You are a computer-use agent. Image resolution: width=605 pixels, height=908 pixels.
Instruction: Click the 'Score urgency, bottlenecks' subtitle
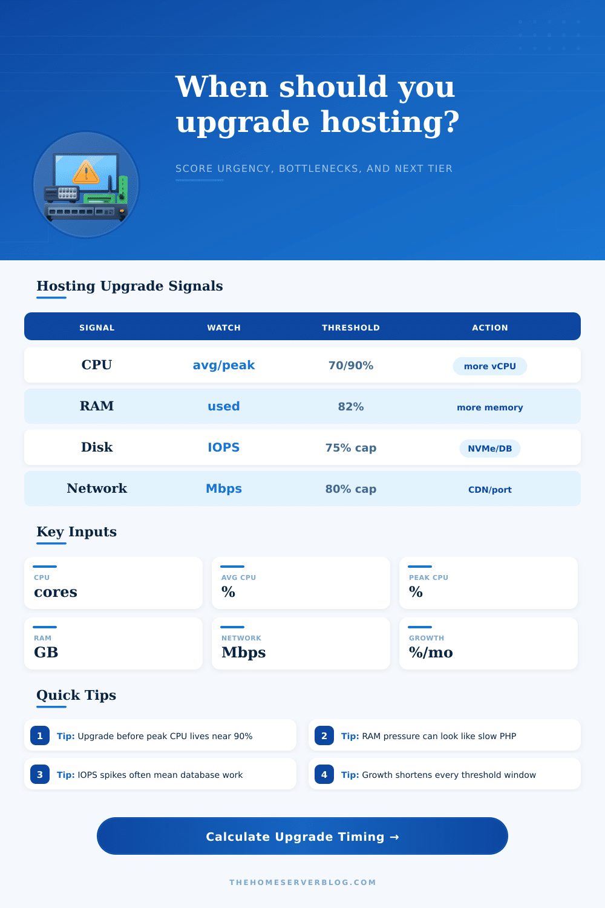pos(314,168)
